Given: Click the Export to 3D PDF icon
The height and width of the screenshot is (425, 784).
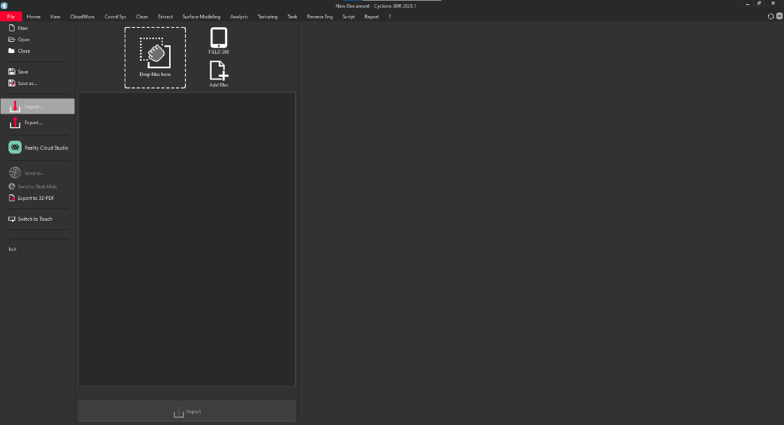Looking at the screenshot, I should 12,198.
